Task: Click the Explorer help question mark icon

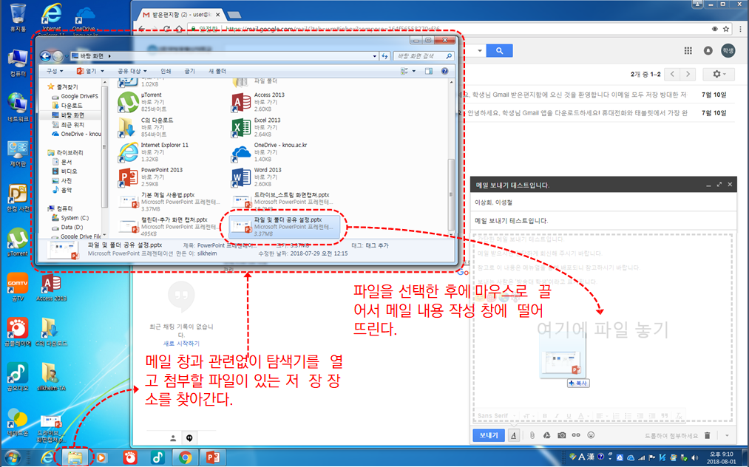Action: click(444, 71)
